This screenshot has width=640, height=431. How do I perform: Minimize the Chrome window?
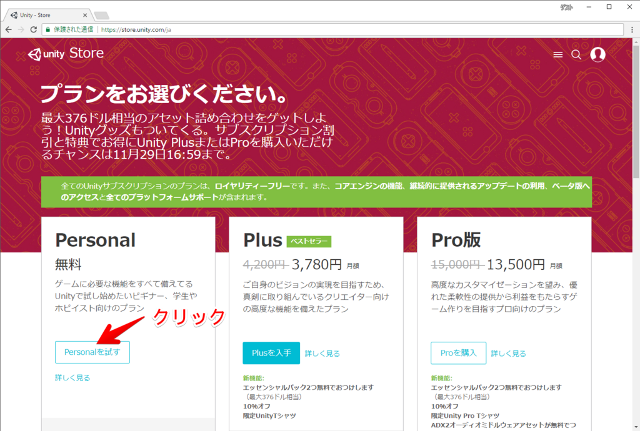[589, 7]
